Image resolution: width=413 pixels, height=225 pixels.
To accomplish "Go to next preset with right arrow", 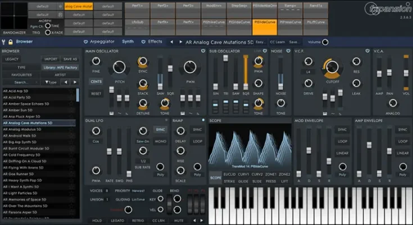I will tap(180, 42).
